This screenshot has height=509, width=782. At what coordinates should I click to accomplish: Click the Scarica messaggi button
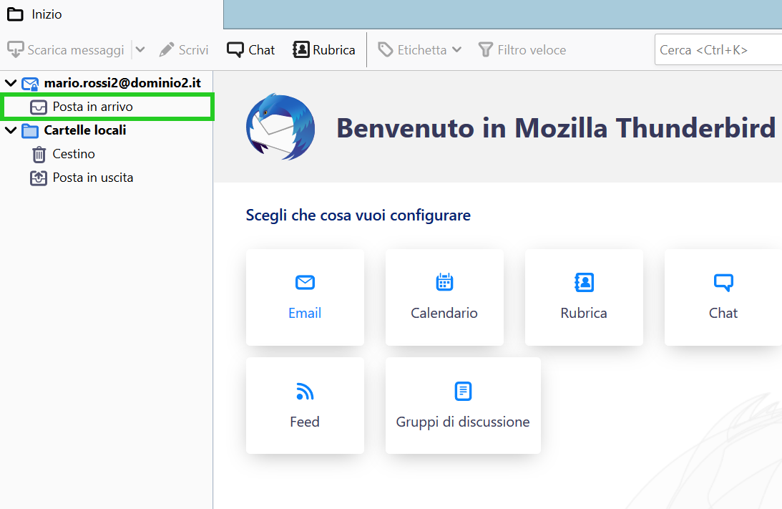66,50
